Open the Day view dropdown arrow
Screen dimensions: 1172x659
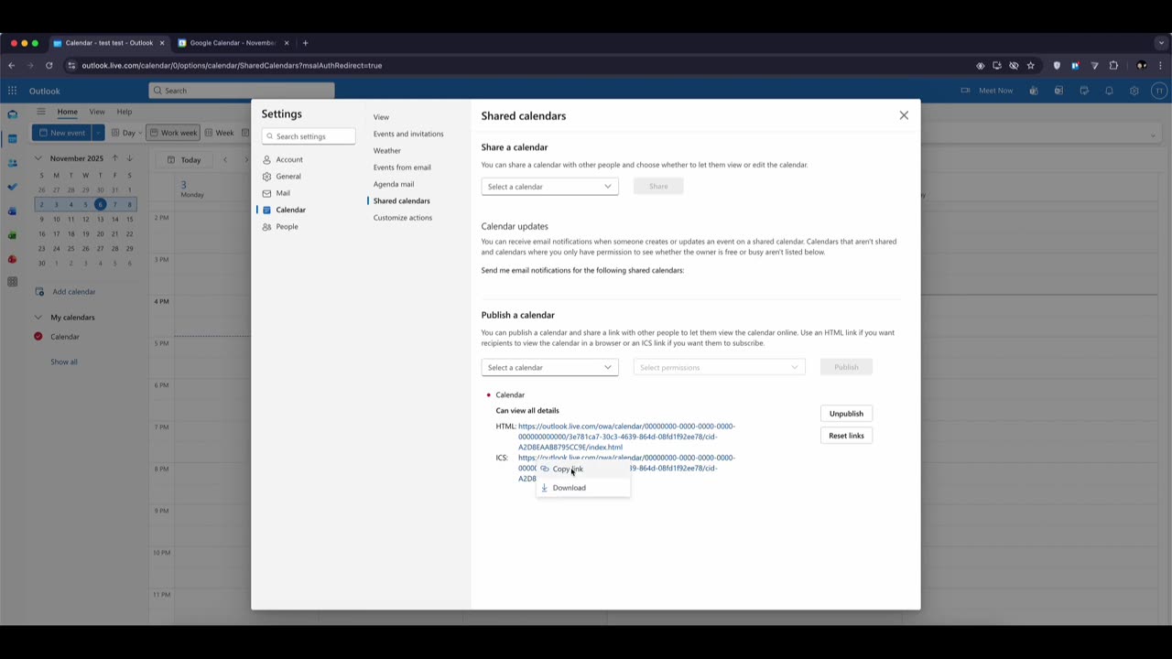(x=139, y=133)
